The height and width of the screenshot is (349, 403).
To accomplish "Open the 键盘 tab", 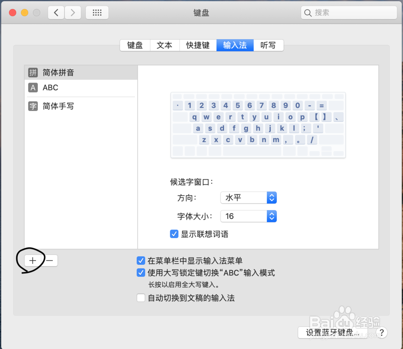I will pyautogui.click(x=135, y=45).
